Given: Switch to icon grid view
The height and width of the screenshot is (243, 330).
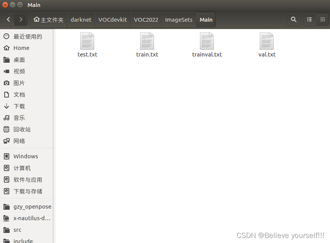Looking at the screenshot, I should (x=322, y=20).
